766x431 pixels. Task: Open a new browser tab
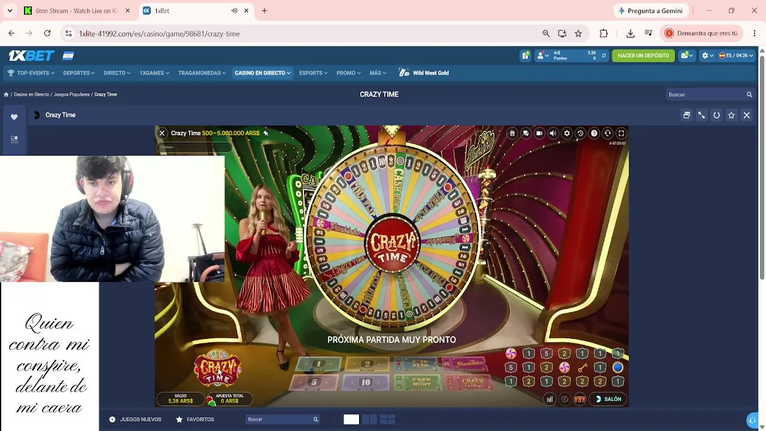coord(265,11)
